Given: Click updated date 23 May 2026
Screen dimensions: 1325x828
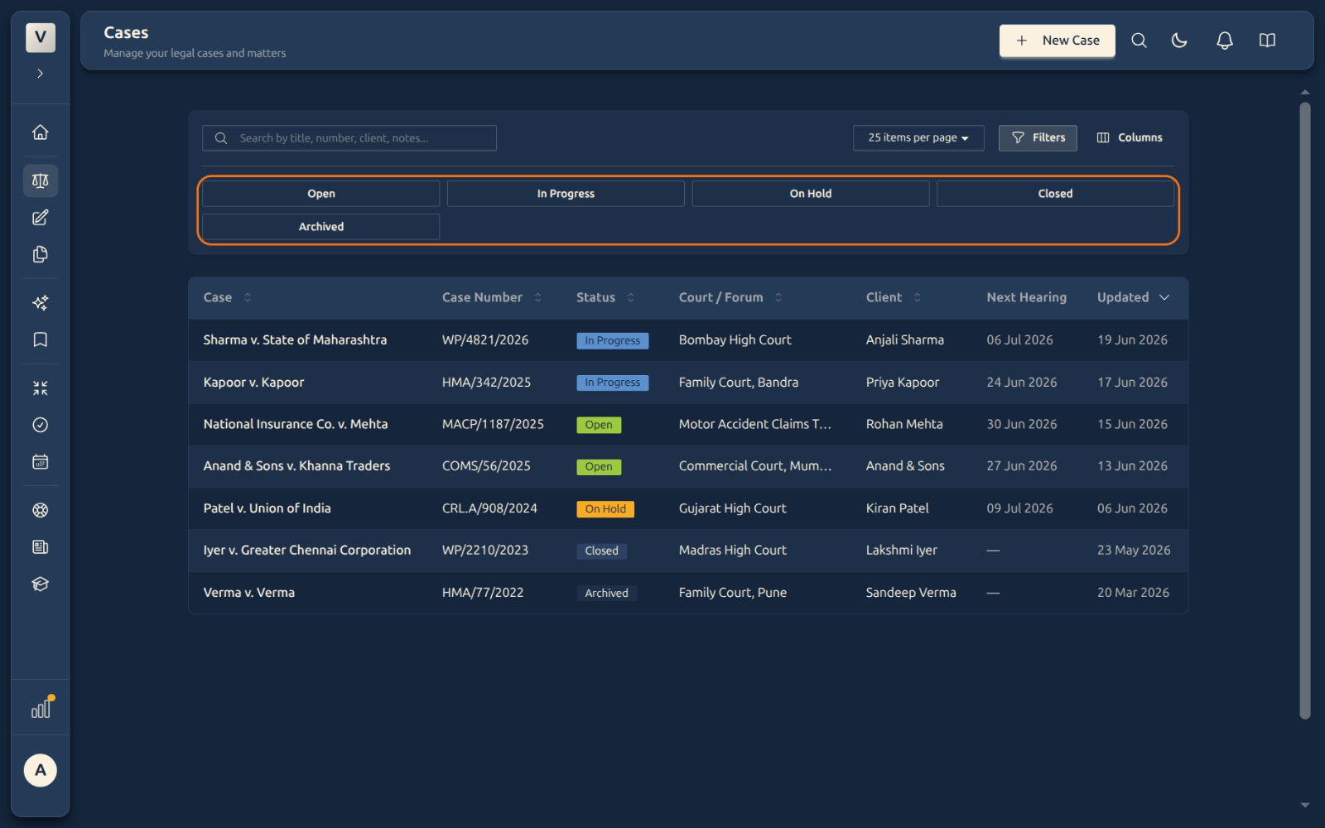Looking at the screenshot, I should point(1134,550).
